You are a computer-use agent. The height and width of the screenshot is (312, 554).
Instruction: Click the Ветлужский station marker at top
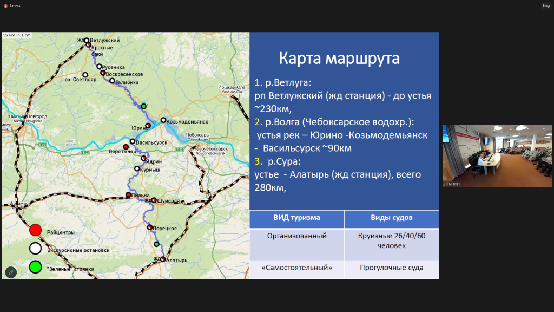pos(87,40)
